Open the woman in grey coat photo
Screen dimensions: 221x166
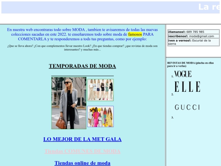tap(69, 103)
